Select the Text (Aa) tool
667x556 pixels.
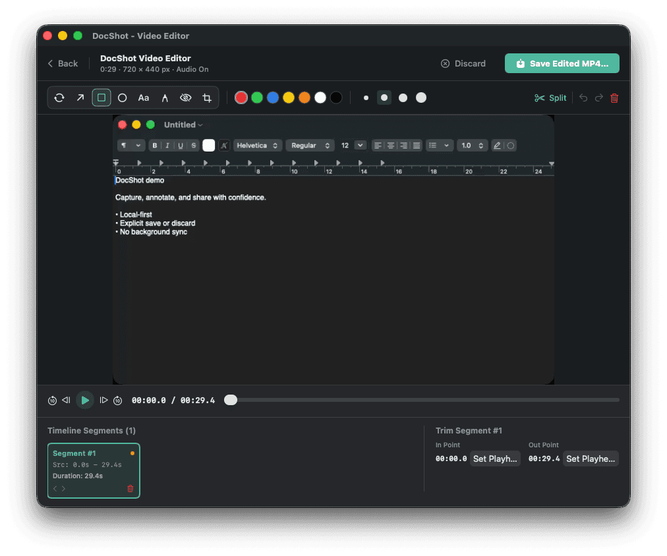point(144,97)
